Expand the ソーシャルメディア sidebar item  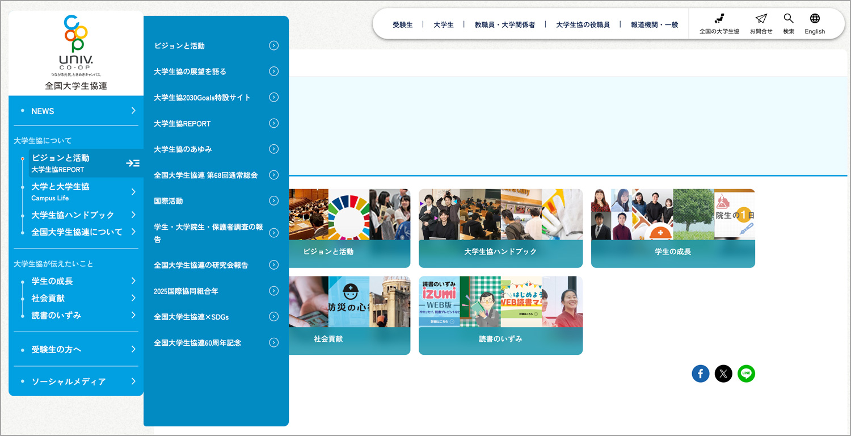(x=133, y=381)
